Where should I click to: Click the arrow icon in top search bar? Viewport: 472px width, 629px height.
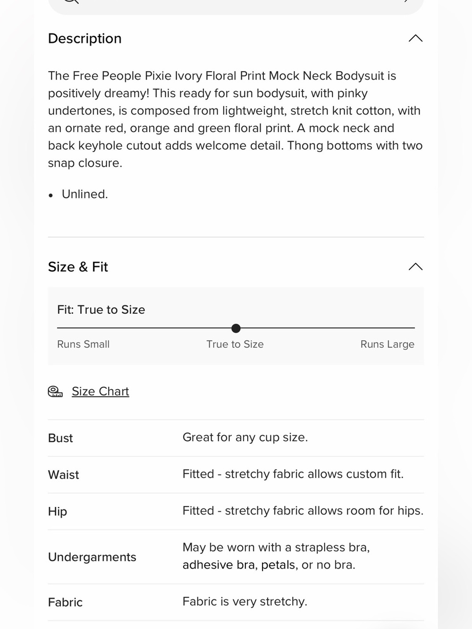[x=407, y=1]
